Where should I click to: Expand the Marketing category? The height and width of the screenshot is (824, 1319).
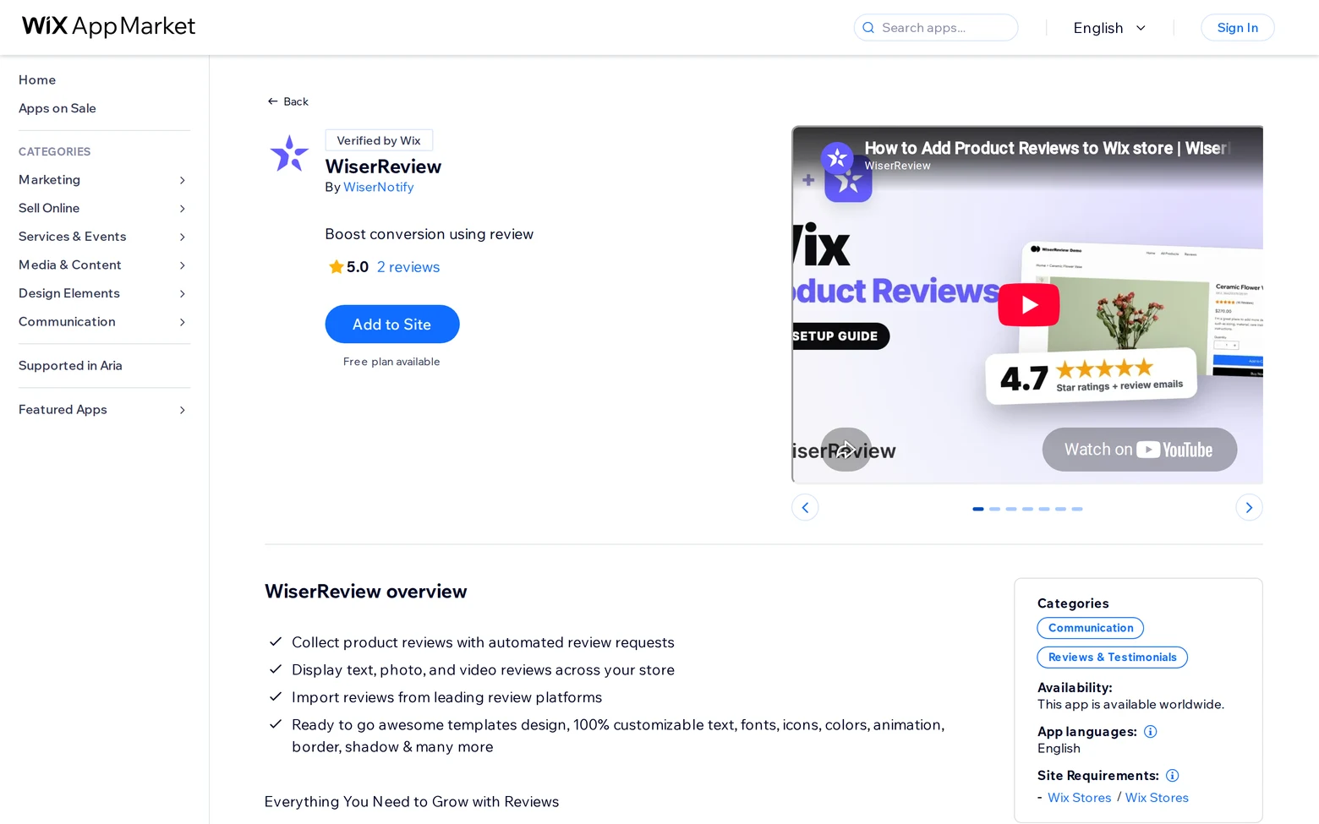coord(104,180)
